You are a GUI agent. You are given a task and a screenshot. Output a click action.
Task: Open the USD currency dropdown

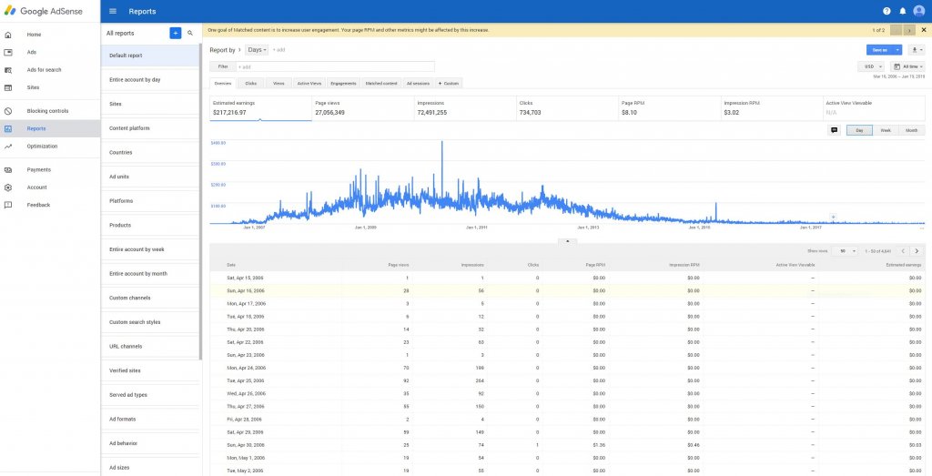(871, 66)
